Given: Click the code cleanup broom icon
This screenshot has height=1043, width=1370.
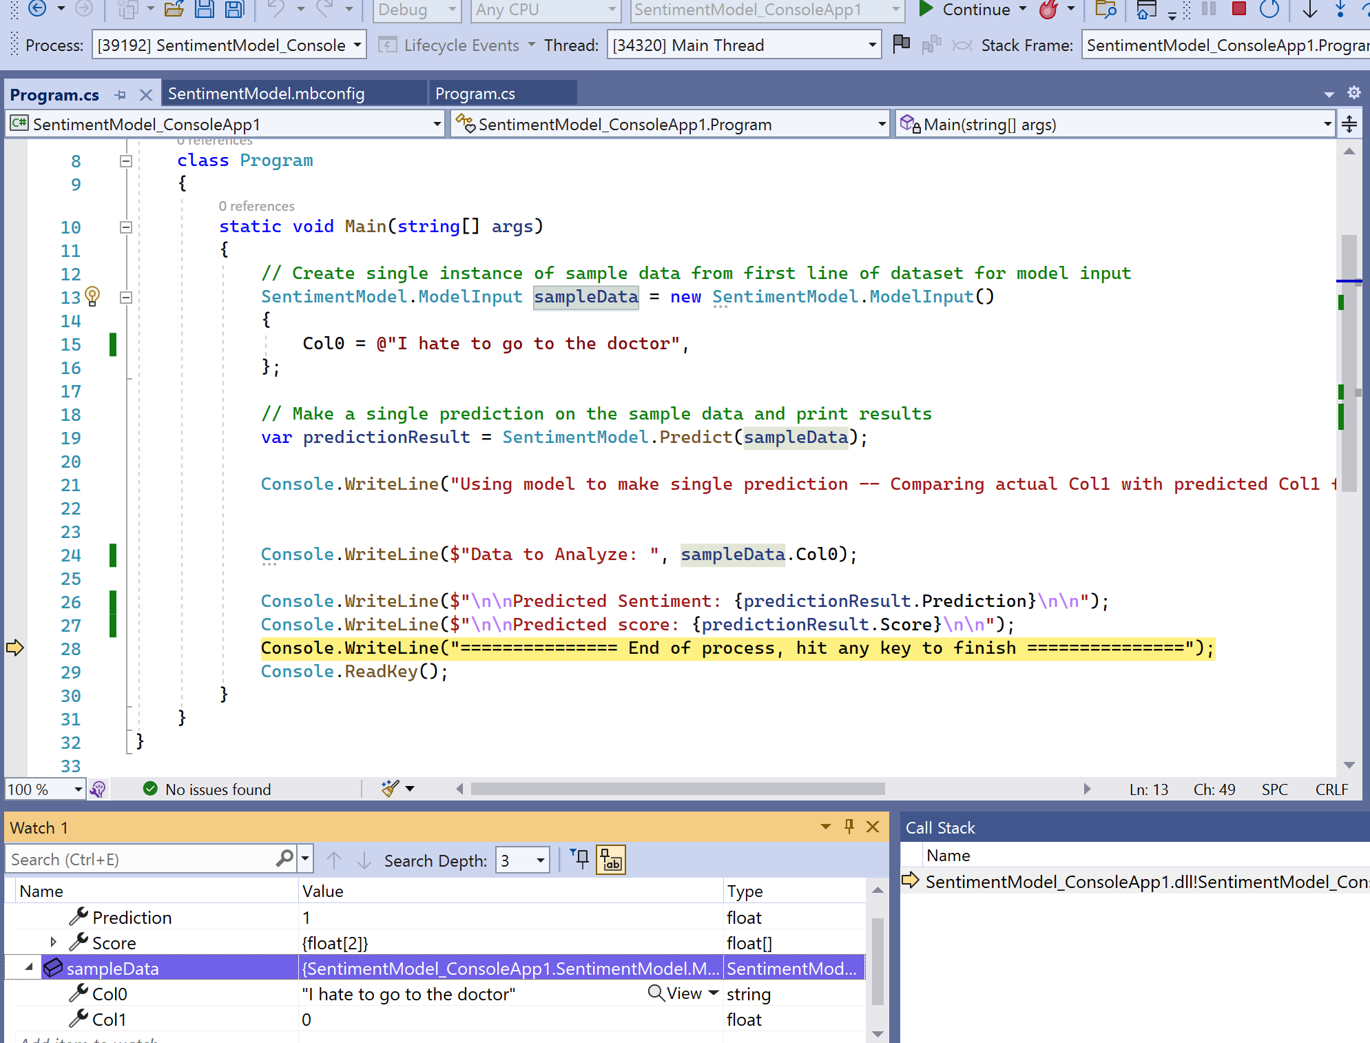Looking at the screenshot, I should [x=391, y=789].
